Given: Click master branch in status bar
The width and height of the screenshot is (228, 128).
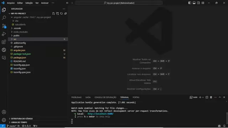Looking at the screenshot, I should (x=12, y=126).
